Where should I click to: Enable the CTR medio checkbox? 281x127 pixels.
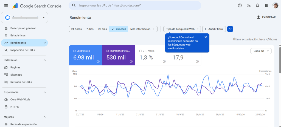(x=140, y=51)
